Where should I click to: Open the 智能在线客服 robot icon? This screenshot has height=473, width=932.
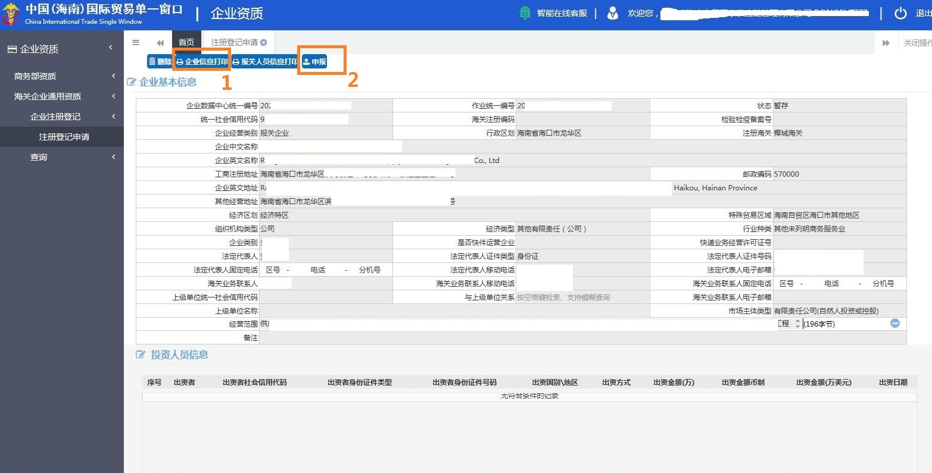point(525,13)
